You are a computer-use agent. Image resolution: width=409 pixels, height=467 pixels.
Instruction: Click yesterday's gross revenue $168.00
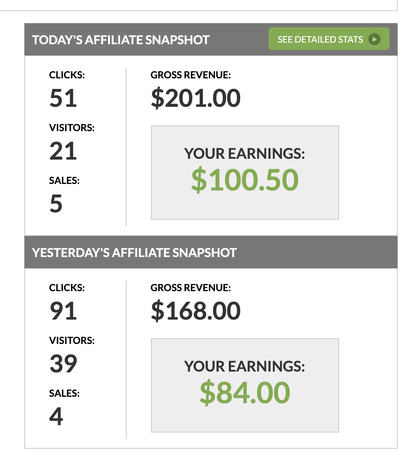point(196,311)
